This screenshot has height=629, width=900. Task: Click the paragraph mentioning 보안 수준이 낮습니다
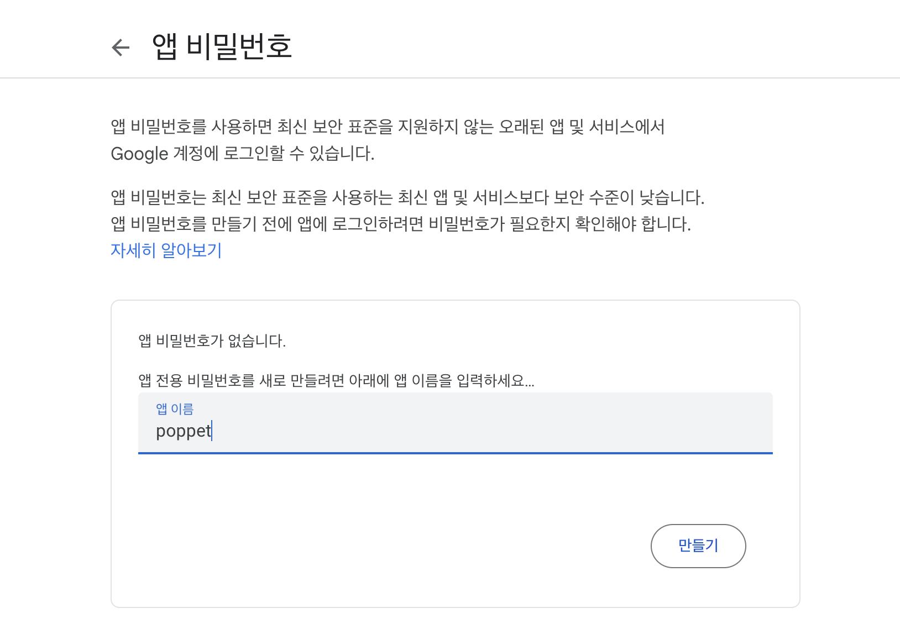pos(407,197)
